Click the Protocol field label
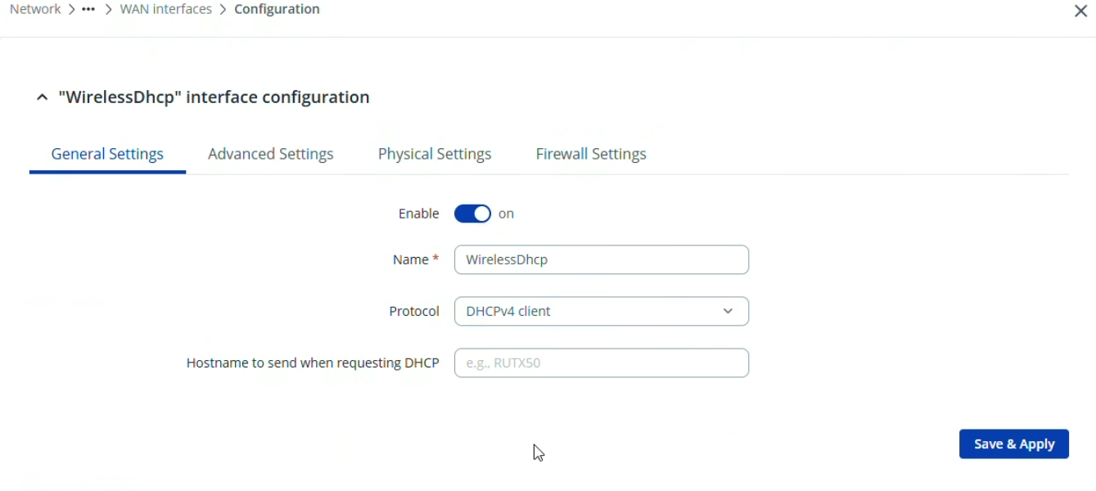1096x491 pixels. [x=414, y=311]
